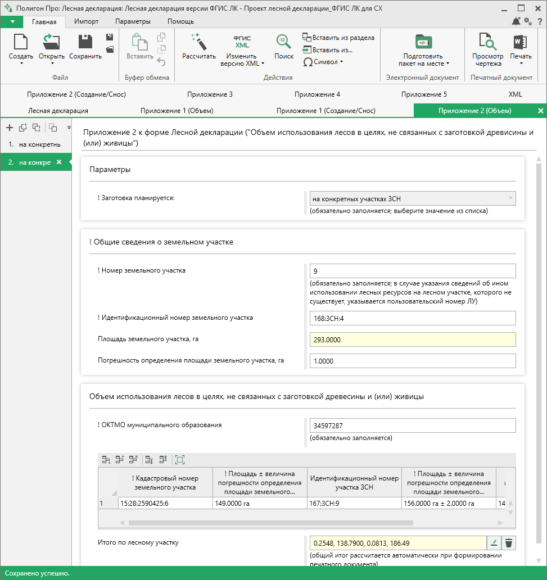Delete row red-x icon in grid toolbar
Screen dimensions: 547x580
point(133,459)
